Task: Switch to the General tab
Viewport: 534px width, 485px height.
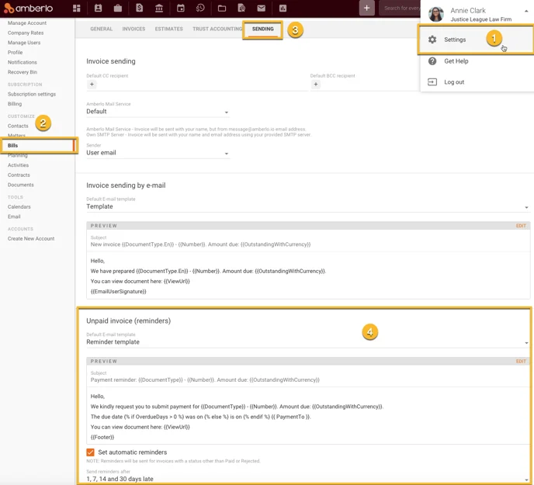Action: click(x=101, y=29)
